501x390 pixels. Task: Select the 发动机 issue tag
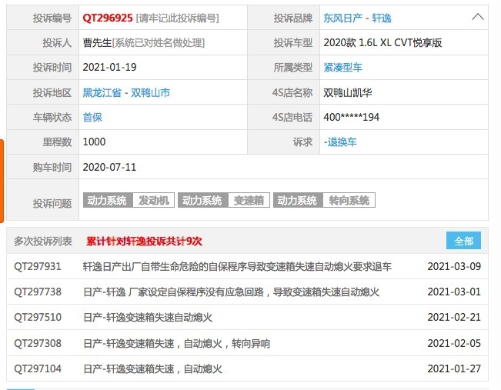point(153,200)
